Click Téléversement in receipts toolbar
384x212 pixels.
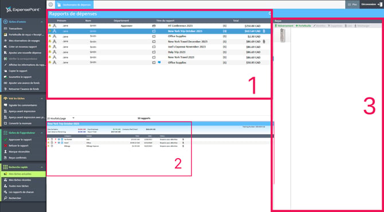coord(284,26)
